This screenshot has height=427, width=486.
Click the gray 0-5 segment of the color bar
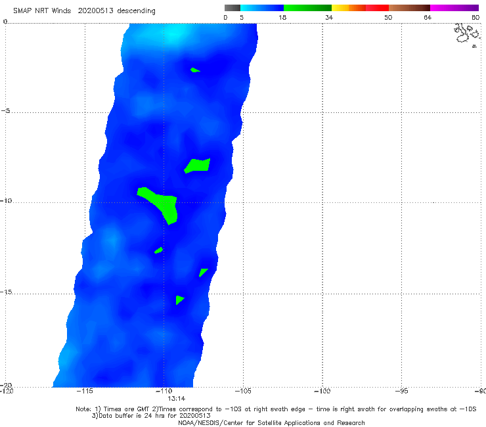point(232,8)
